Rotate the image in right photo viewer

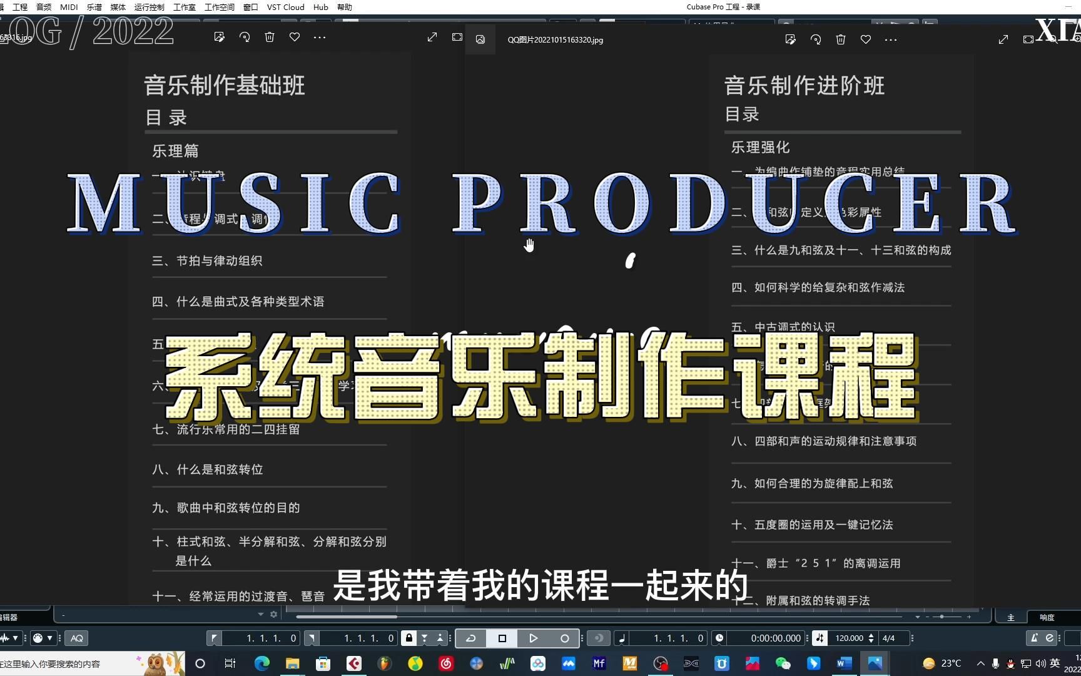tap(816, 39)
